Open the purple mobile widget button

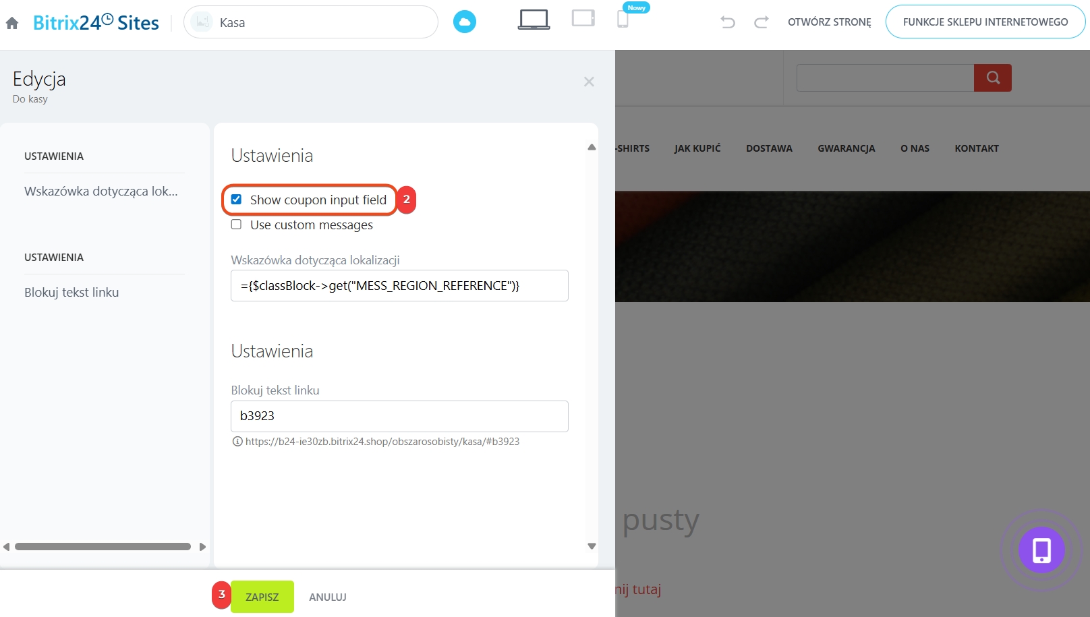(x=1041, y=550)
